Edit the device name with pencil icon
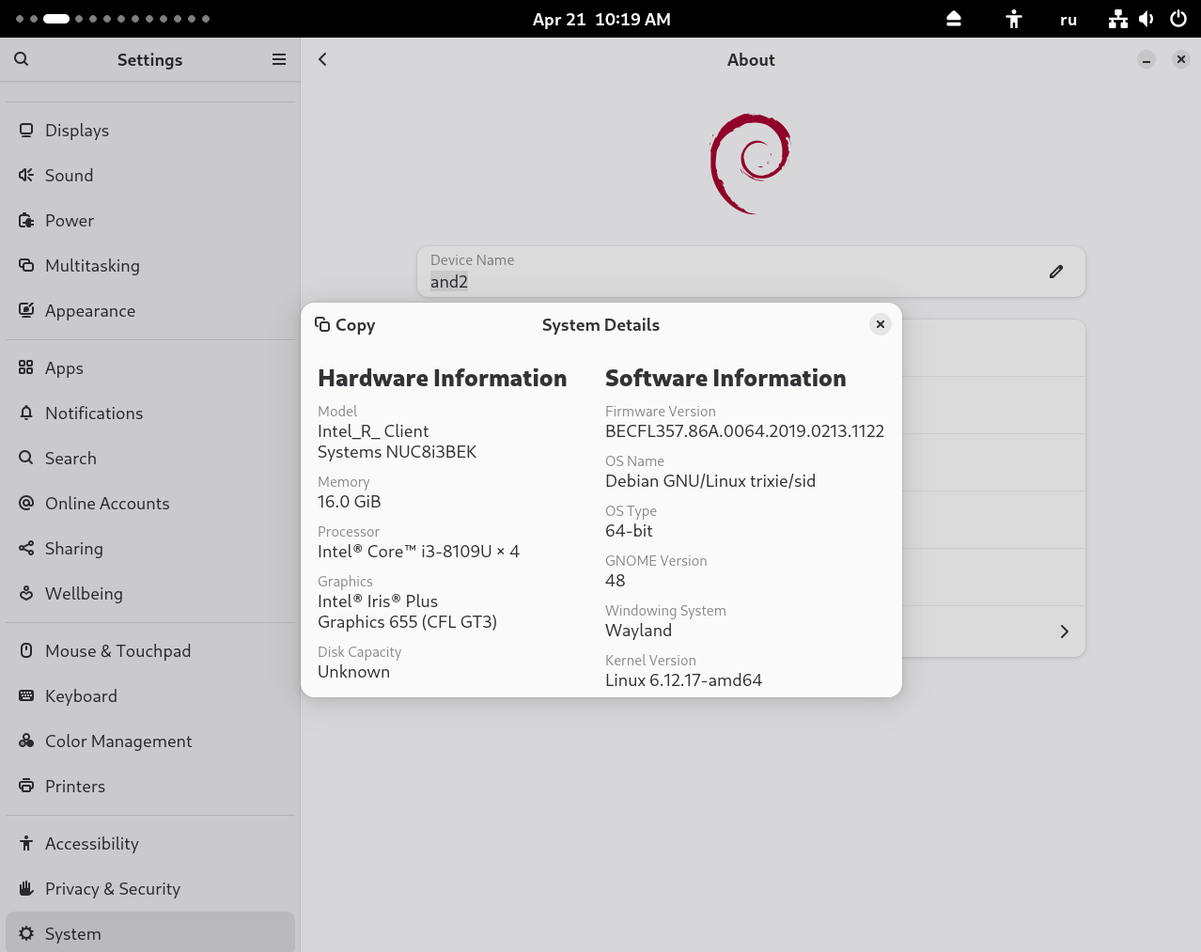 coord(1056,272)
